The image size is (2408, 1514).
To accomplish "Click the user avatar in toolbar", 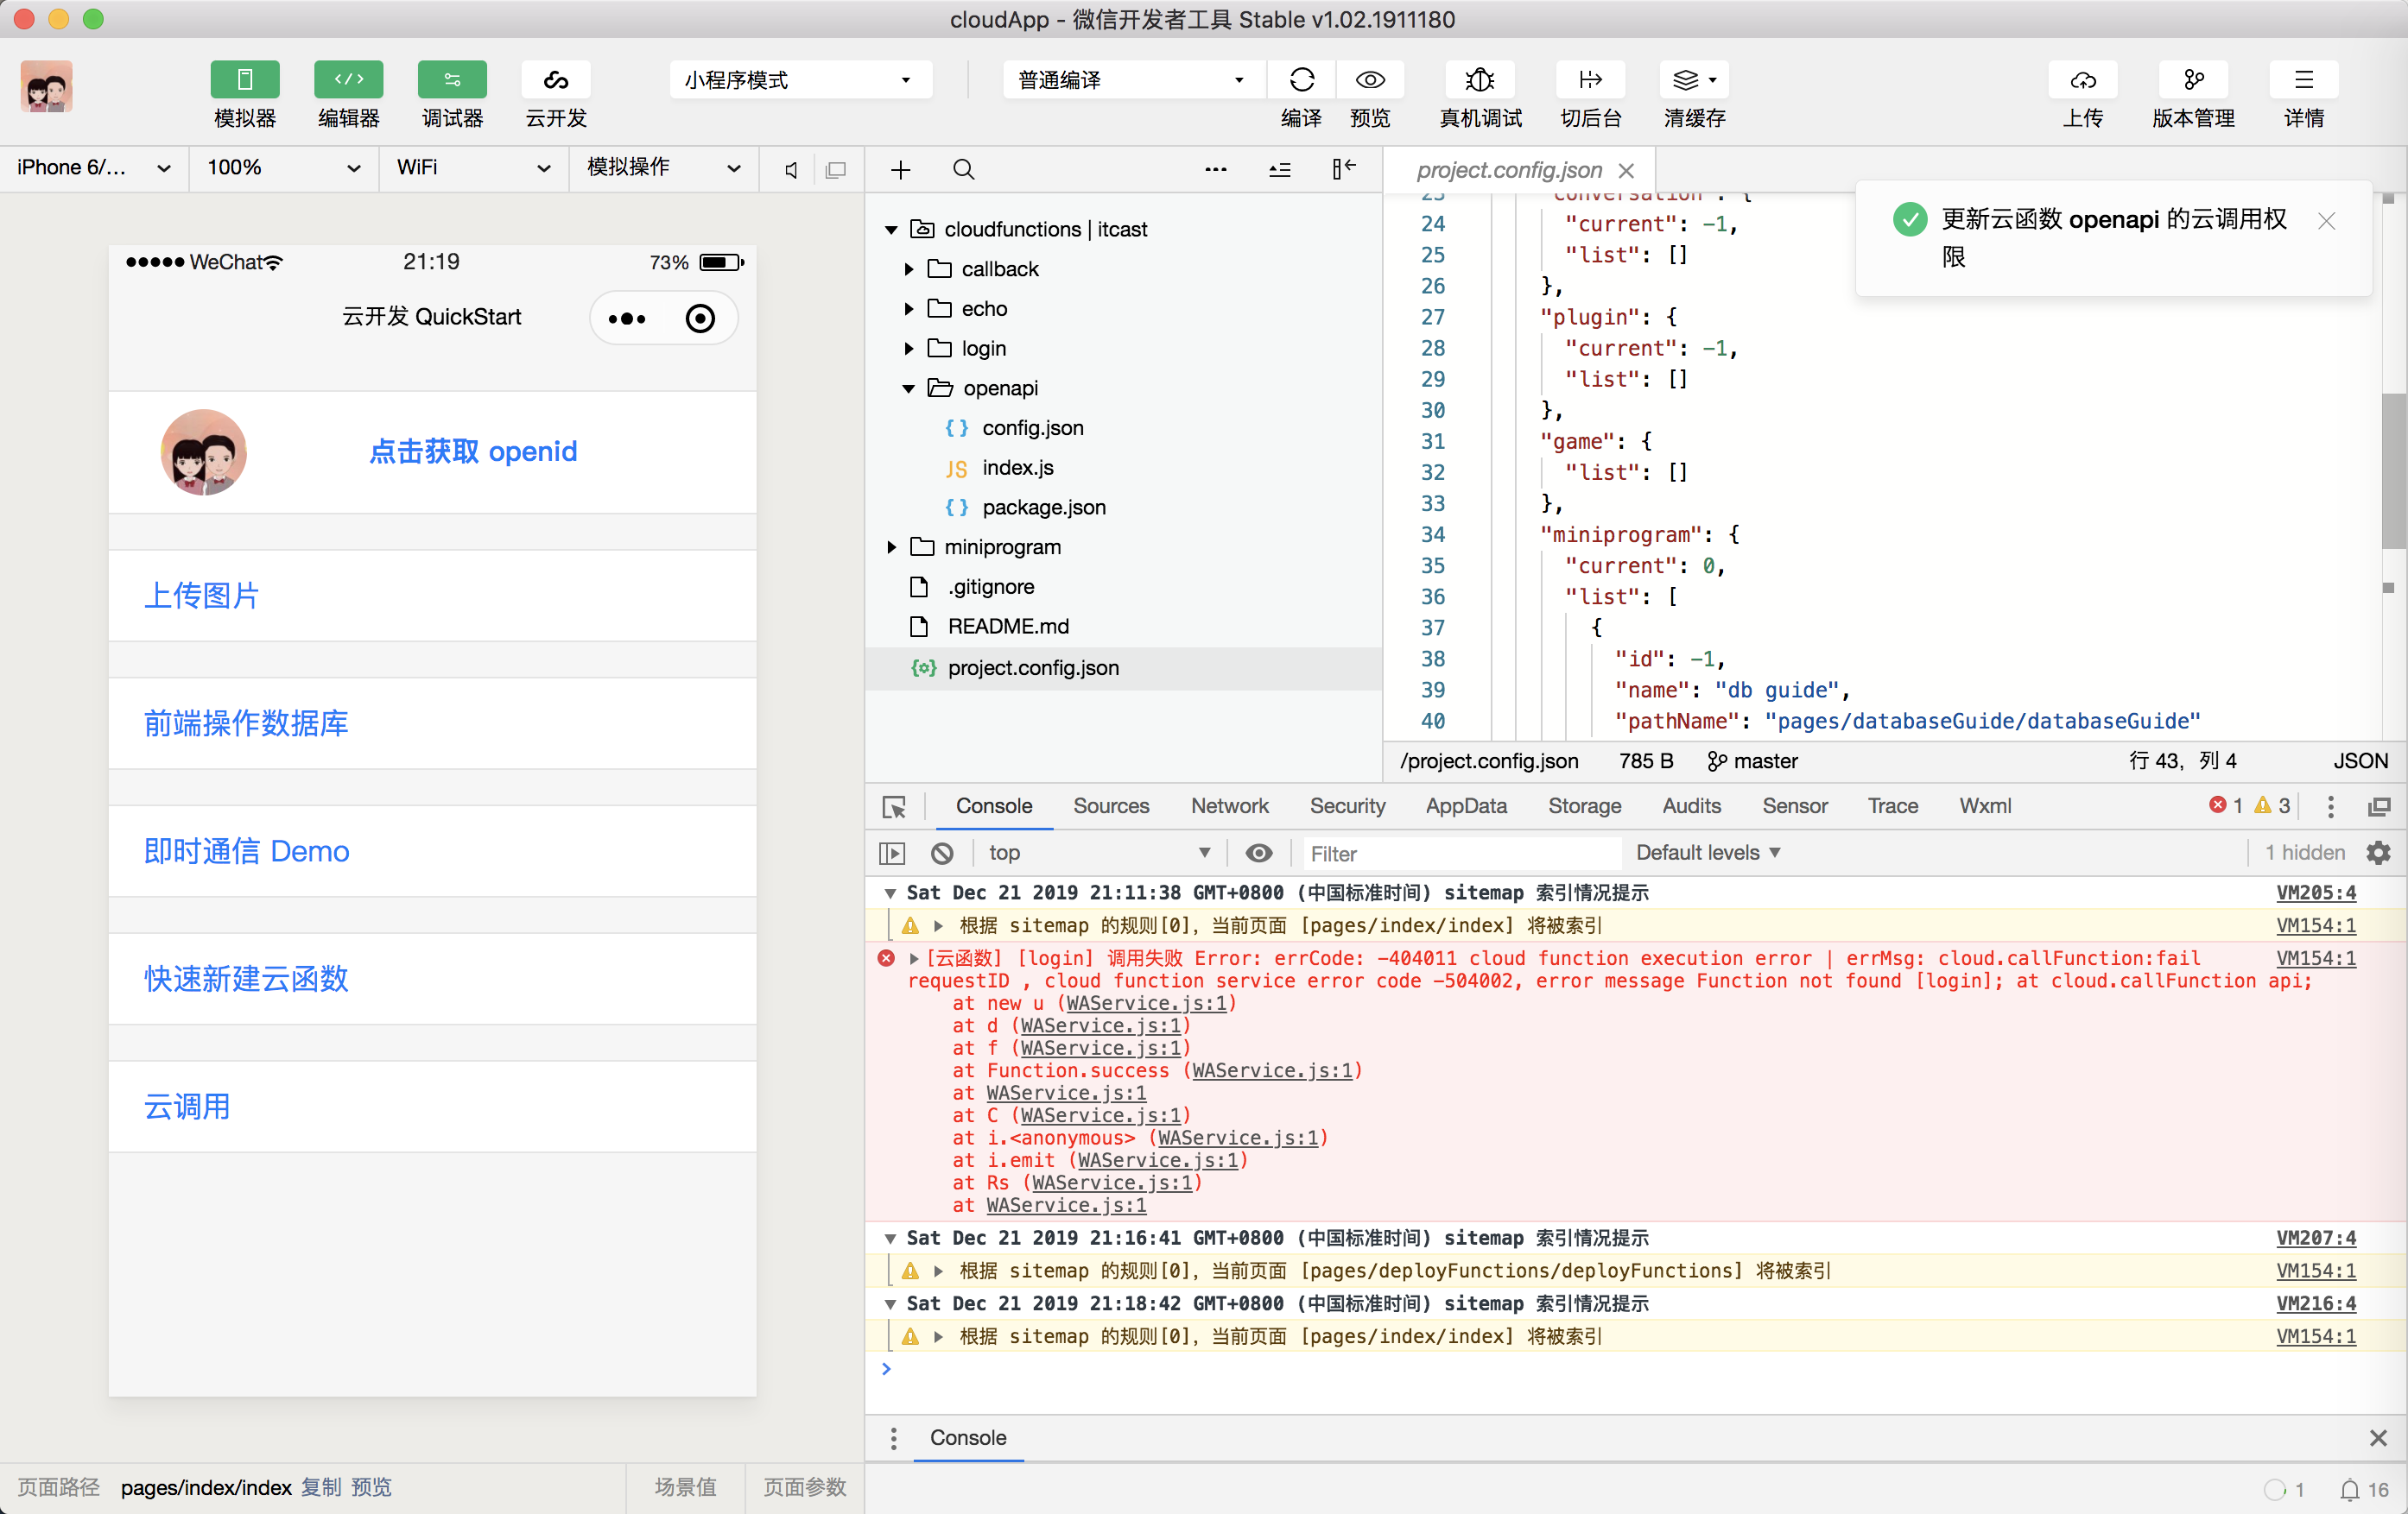I will pyautogui.click(x=46, y=86).
